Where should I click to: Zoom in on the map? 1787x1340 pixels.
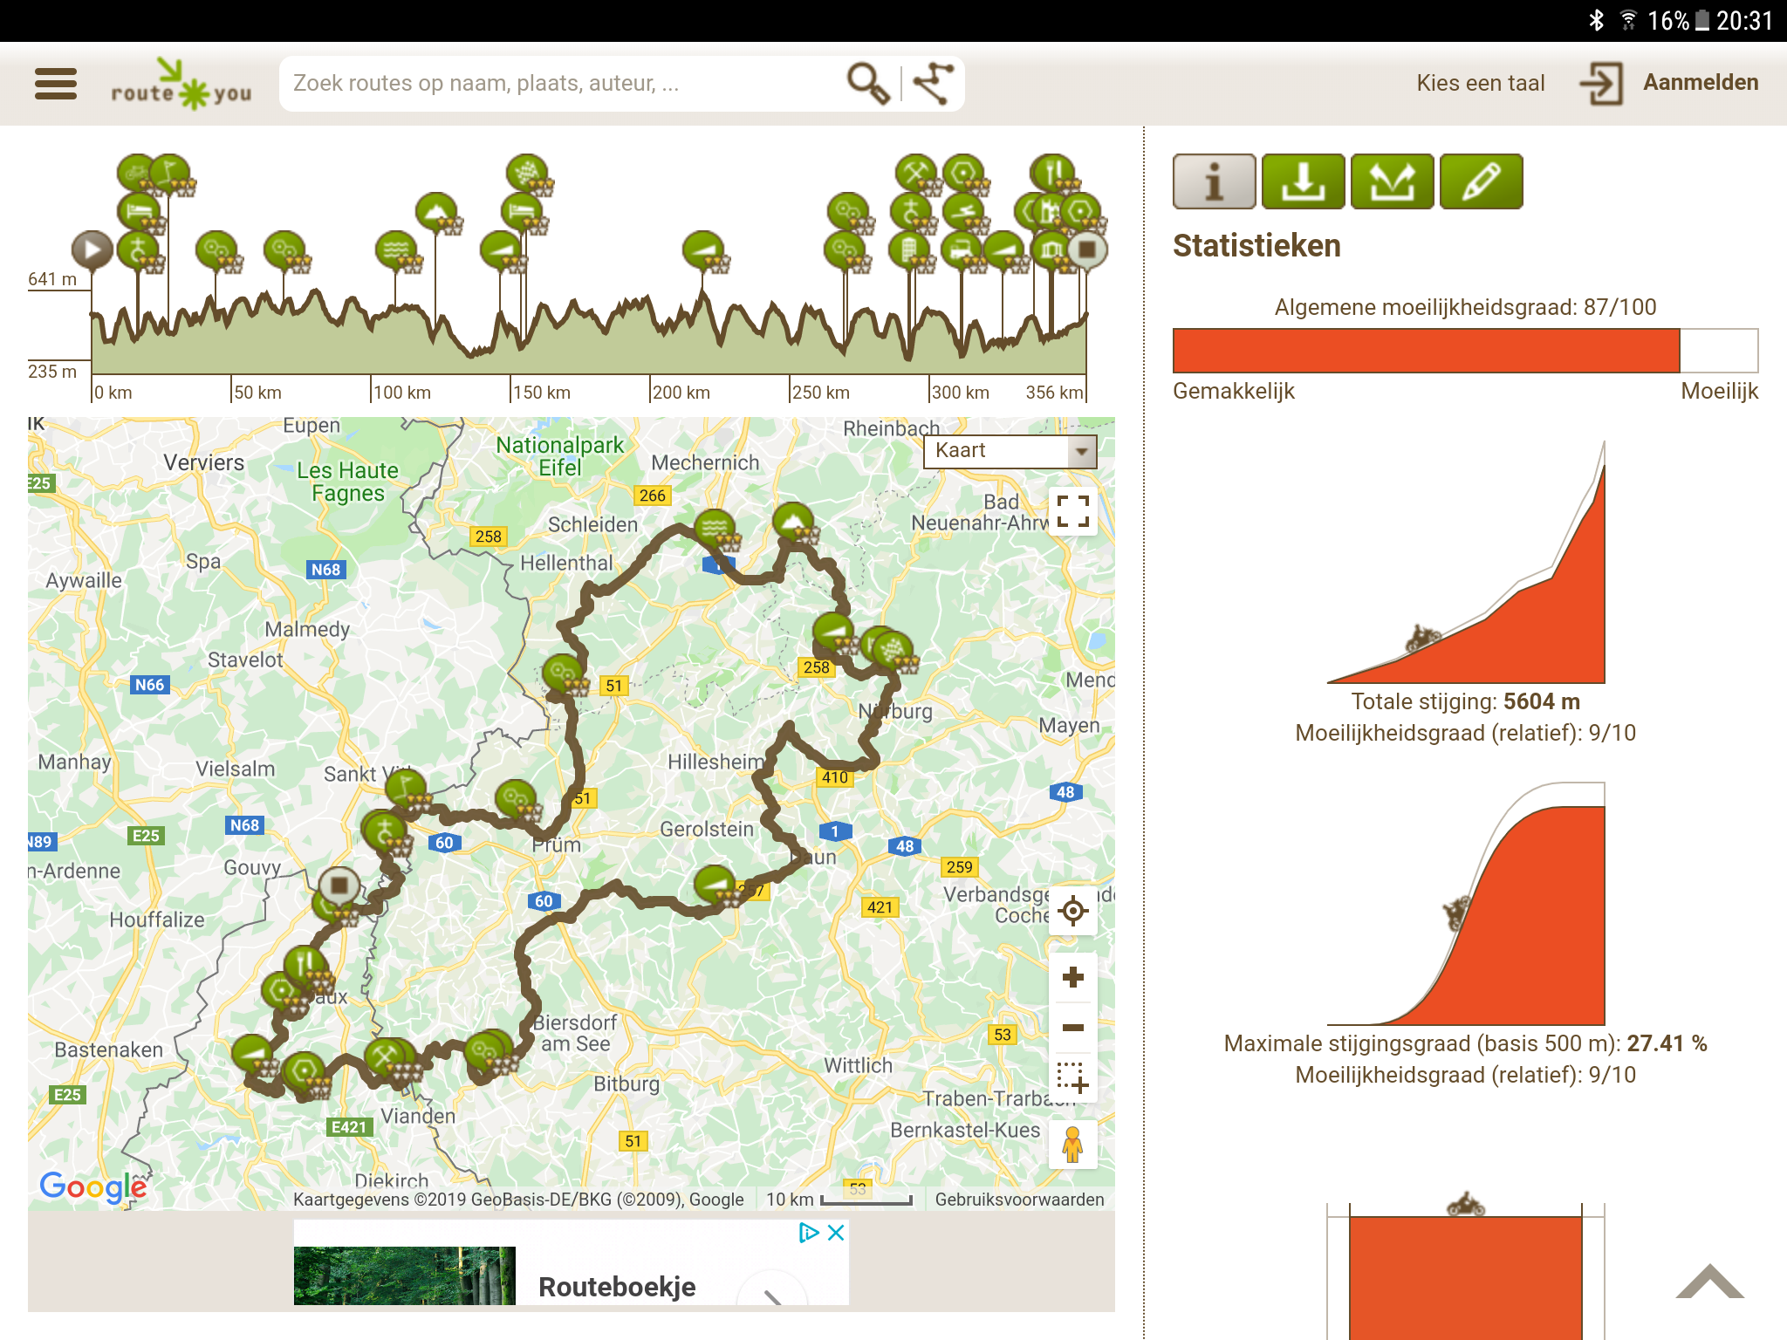pos(1072,977)
